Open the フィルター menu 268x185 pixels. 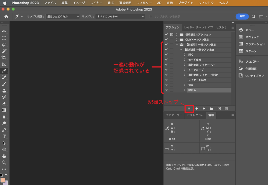144,3
